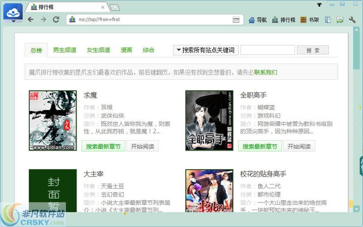Open the 求魔 title
The image size is (363, 227).
(x=90, y=95)
